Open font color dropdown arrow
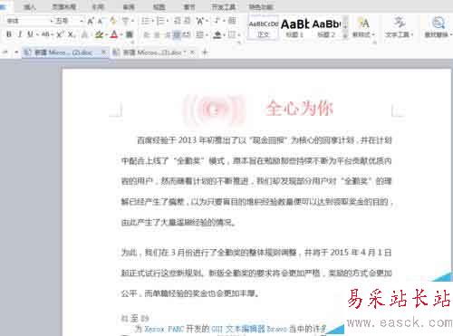453x336 pixels. click(121, 34)
